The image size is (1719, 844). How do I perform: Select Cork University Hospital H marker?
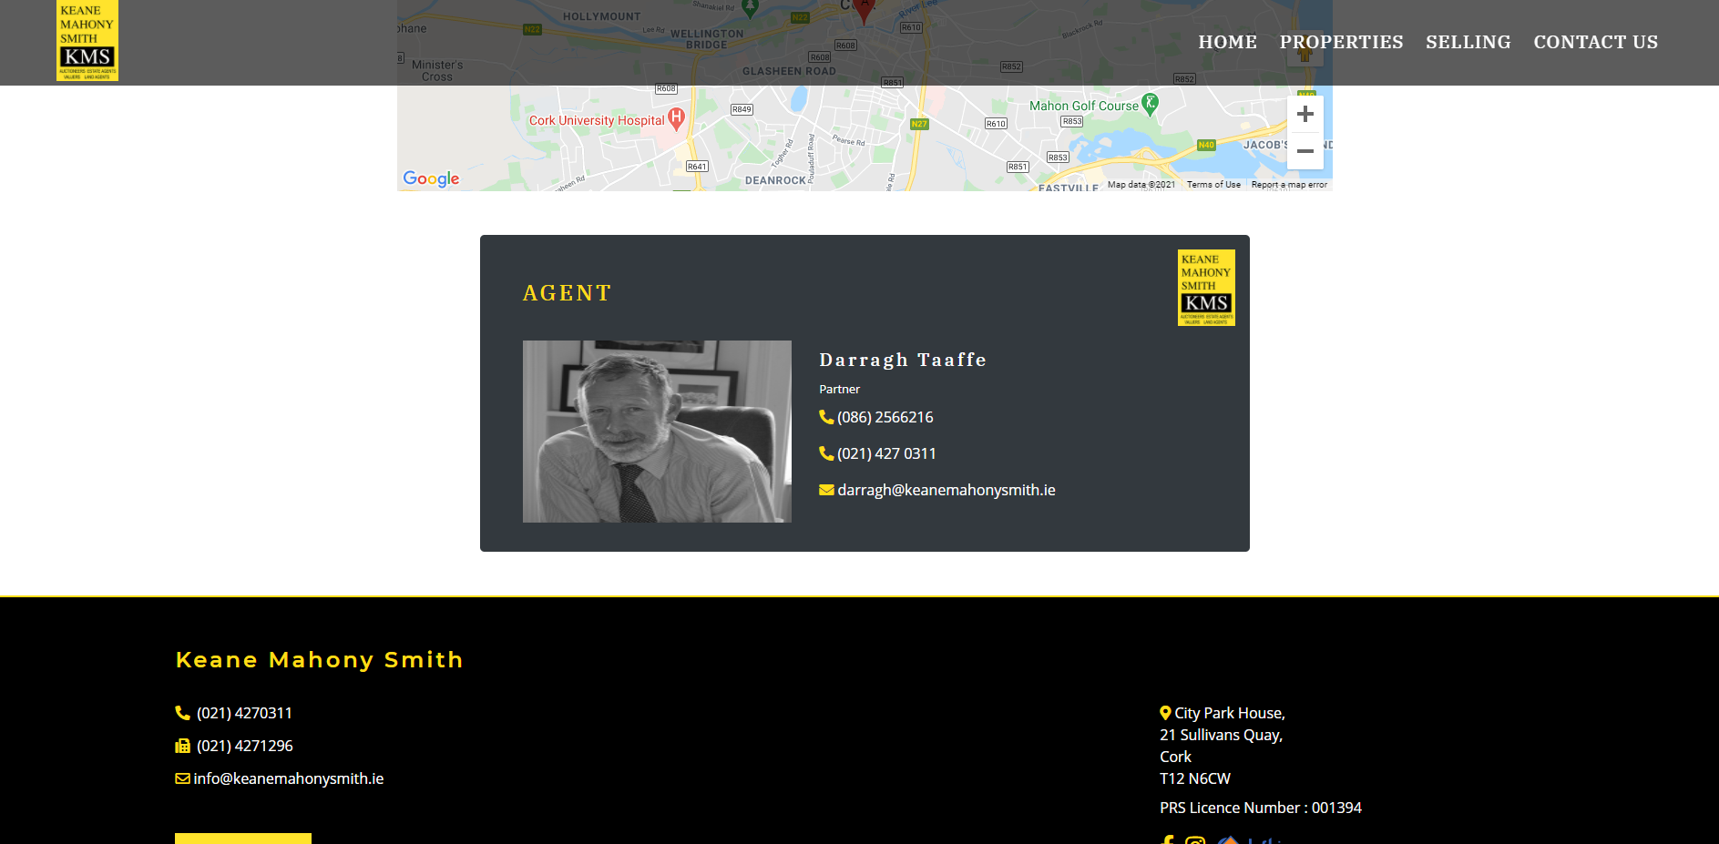[x=676, y=117]
